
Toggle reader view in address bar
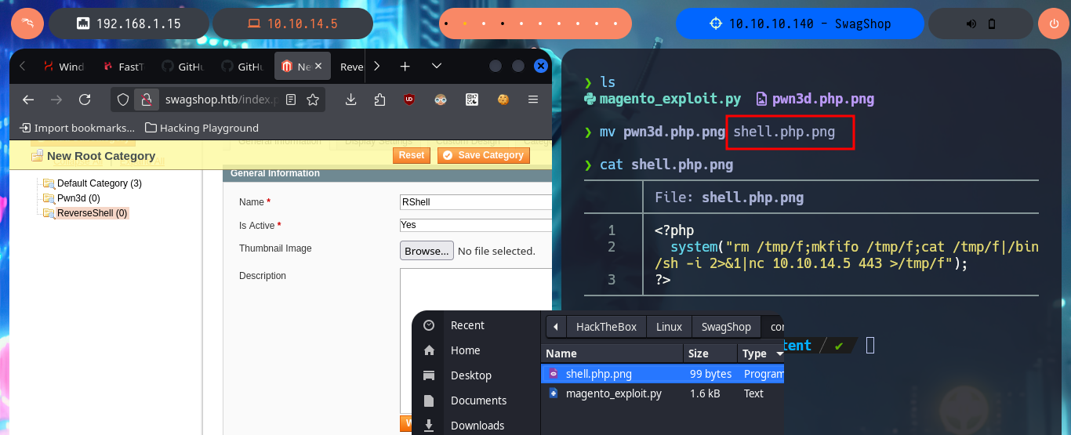[291, 100]
